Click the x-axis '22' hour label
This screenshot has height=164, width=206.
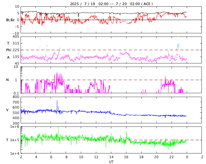pyautogui.click(x=172, y=157)
